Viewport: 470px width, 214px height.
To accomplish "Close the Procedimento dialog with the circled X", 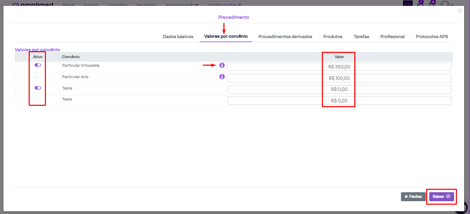I will pyautogui.click(x=460, y=11).
